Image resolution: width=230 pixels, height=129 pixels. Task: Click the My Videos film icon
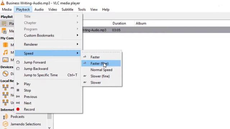click(5, 45)
